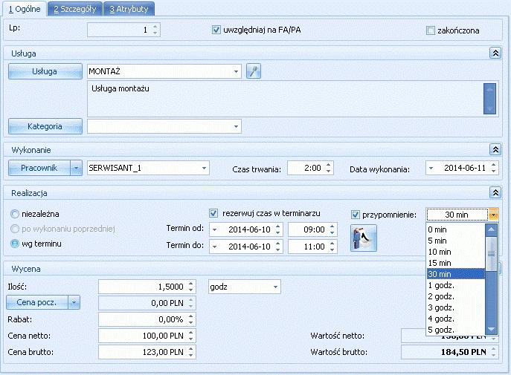Image resolution: width=511 pixels, height=375 pixels.
Task: Click the Kategoria button
Action: [45, 126]
